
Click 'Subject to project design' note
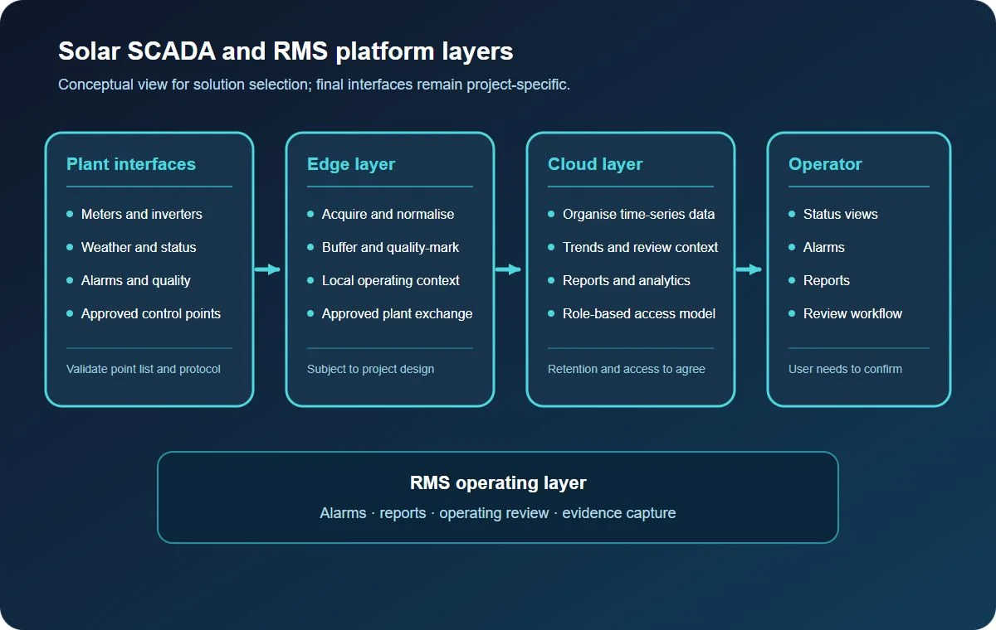[x=371, y=369]
